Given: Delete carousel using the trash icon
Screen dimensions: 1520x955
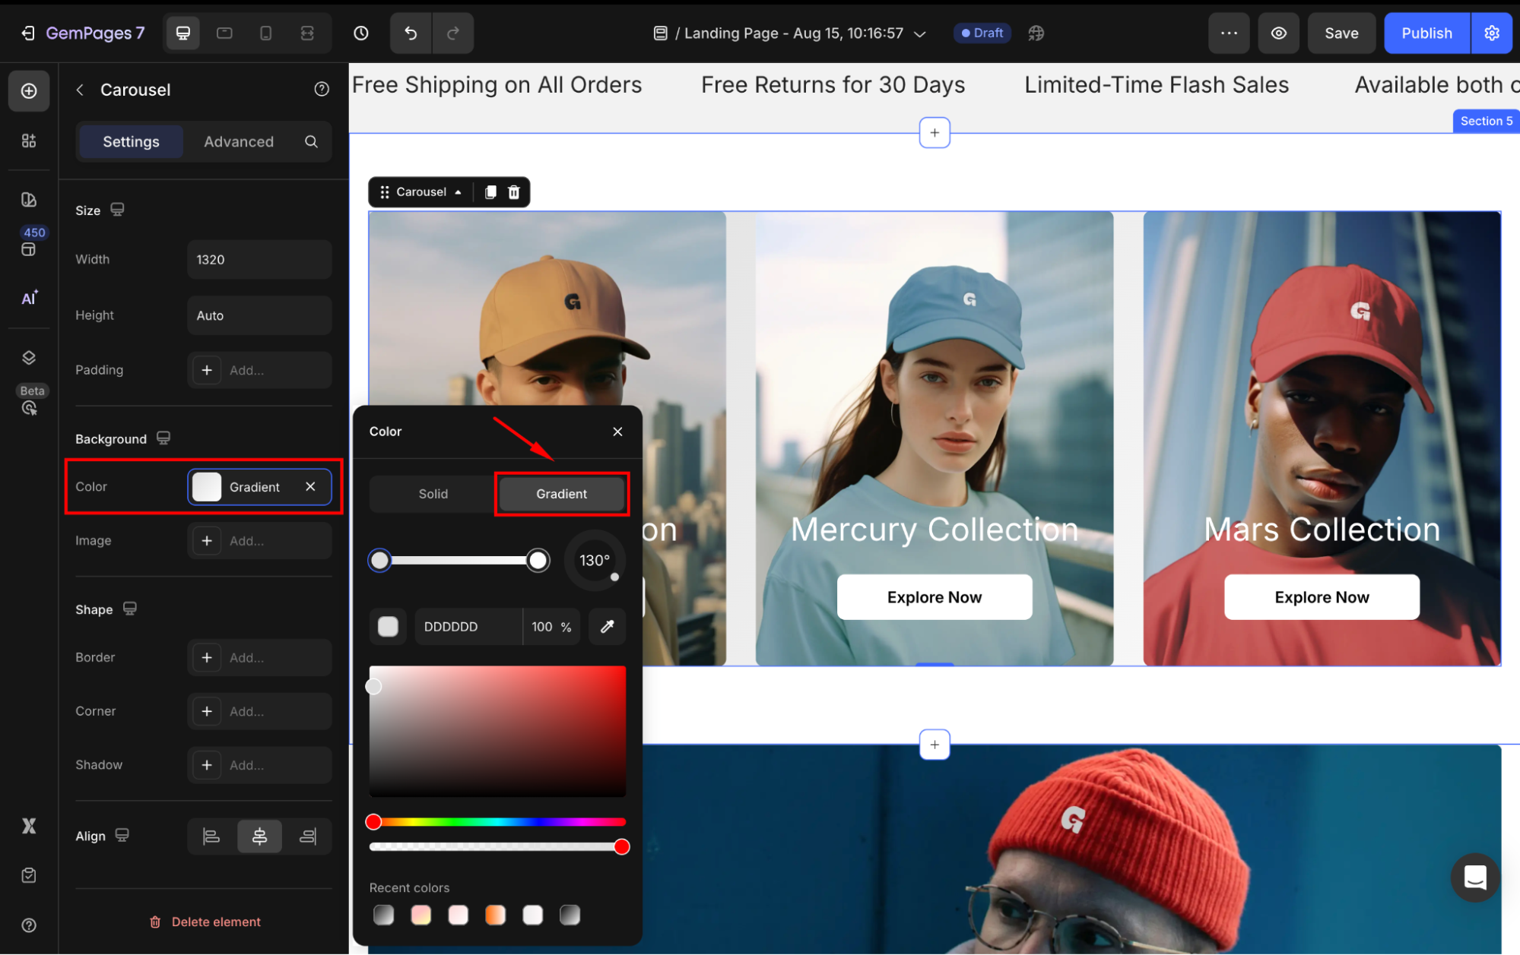Looking at the screenshot, I should tap(514, 192).
